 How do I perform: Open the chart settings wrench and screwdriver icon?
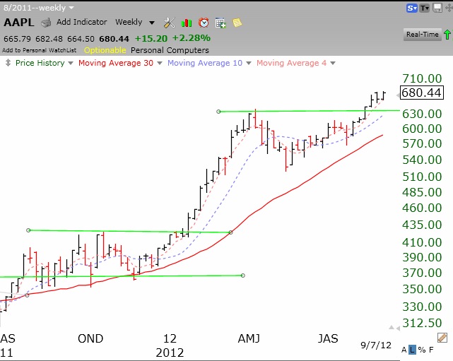(x=170, y=23)
